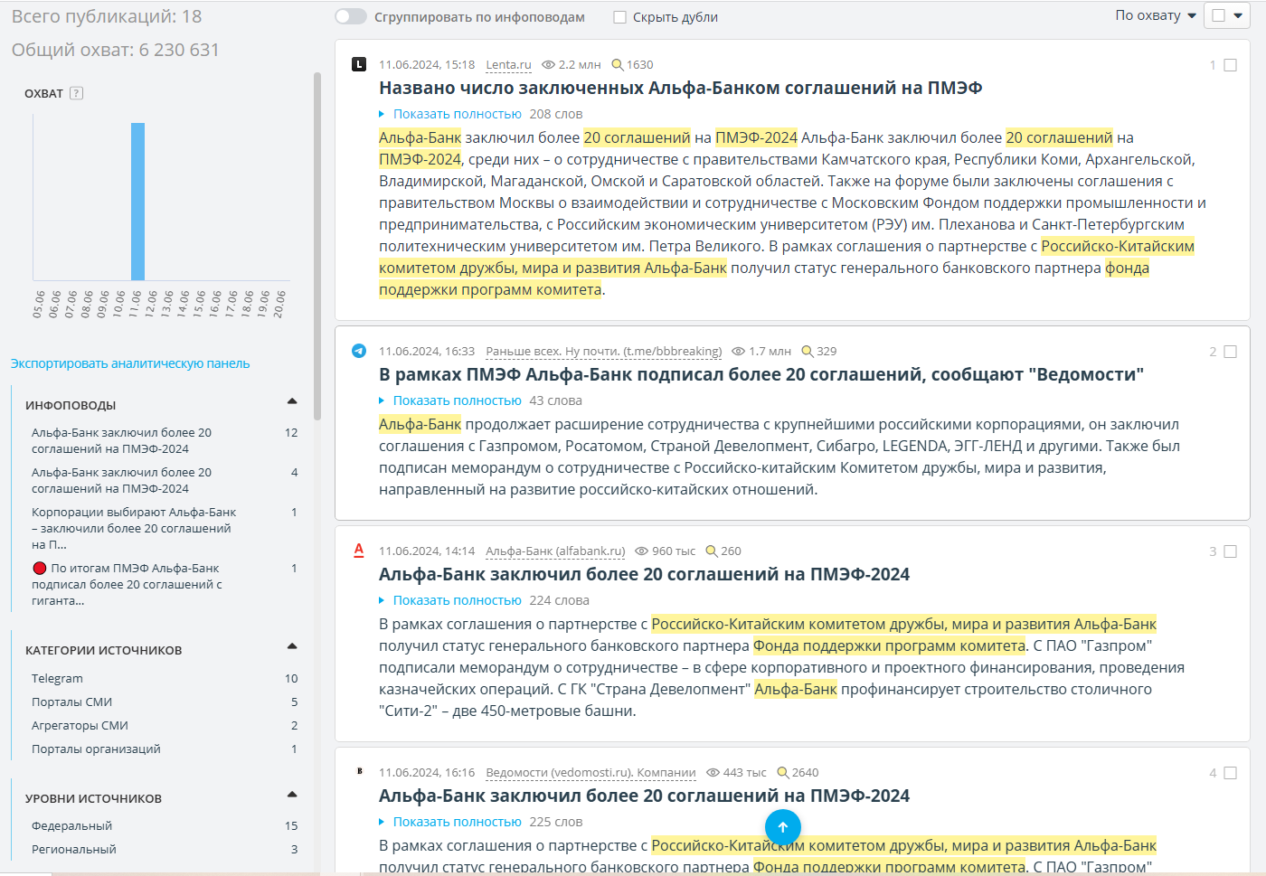This screenshot has height=876, width=1266.
Task: Click the Lenta.ru source icon
Action: point(359,64)
